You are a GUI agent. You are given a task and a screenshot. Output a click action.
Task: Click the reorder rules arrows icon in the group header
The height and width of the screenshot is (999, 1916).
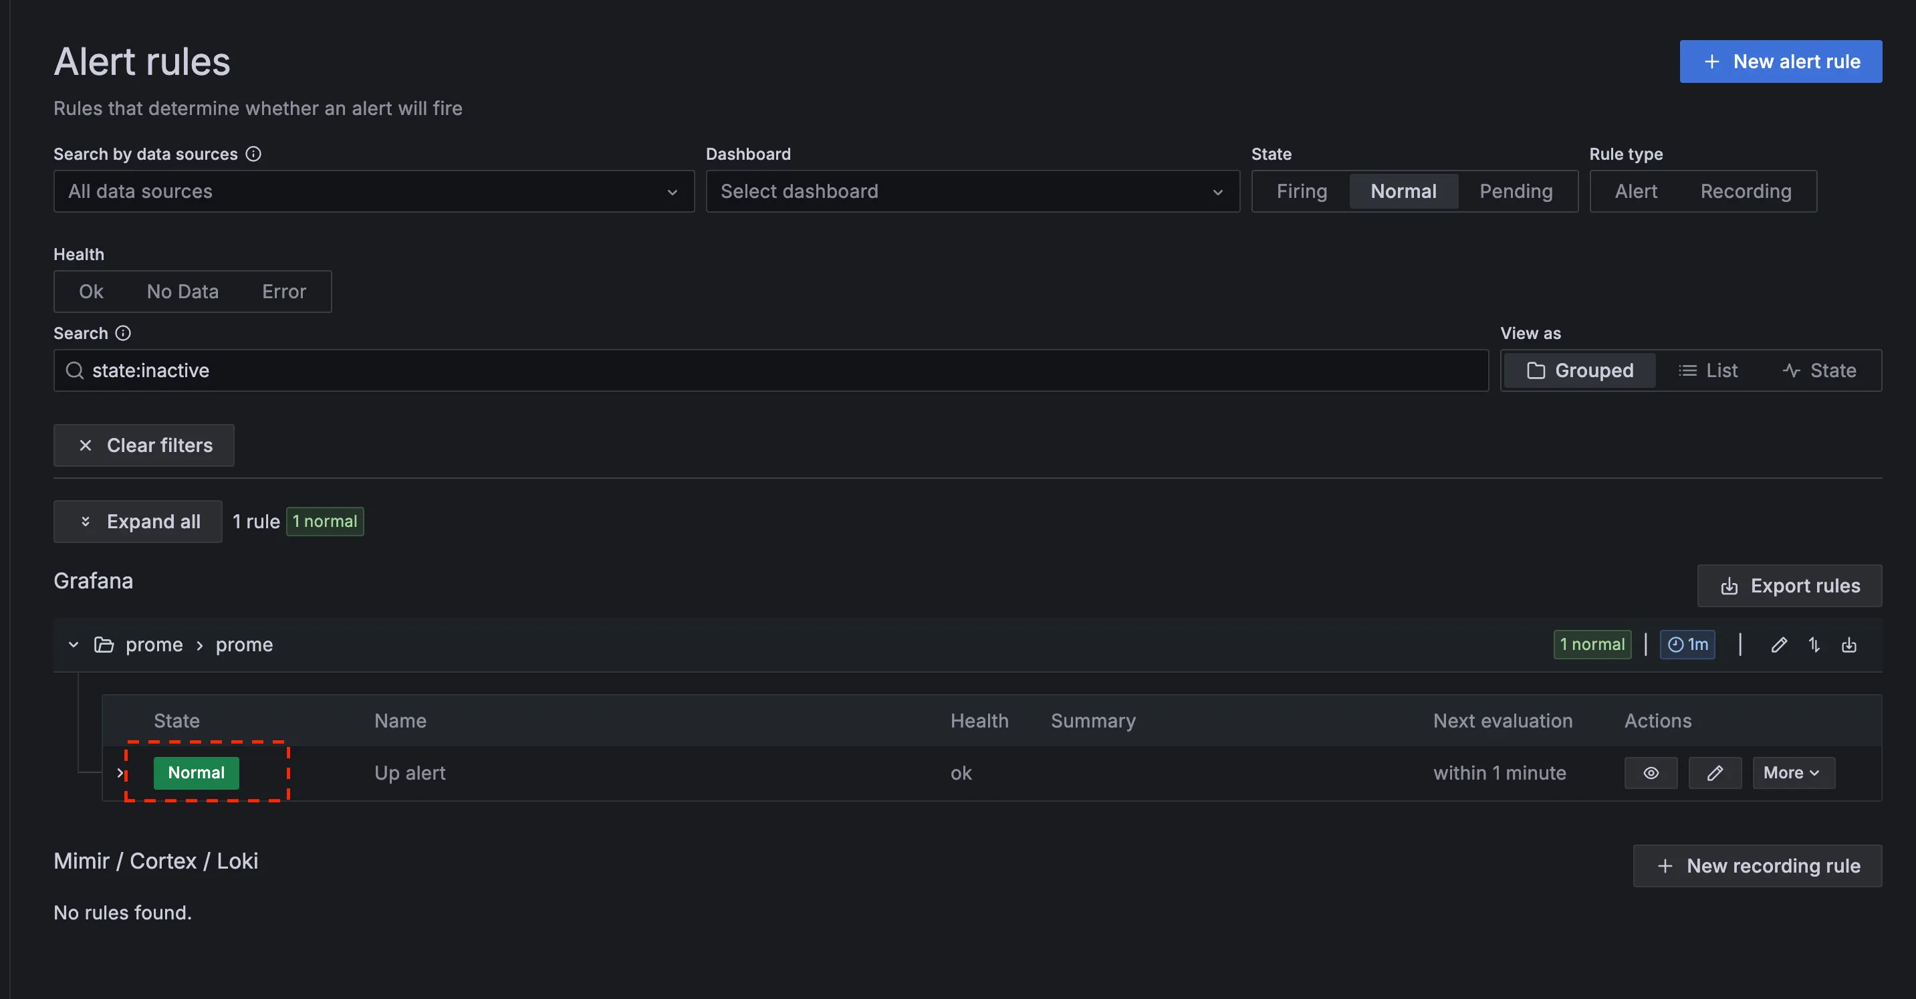pyautogui.click(x=1814, y=645)
